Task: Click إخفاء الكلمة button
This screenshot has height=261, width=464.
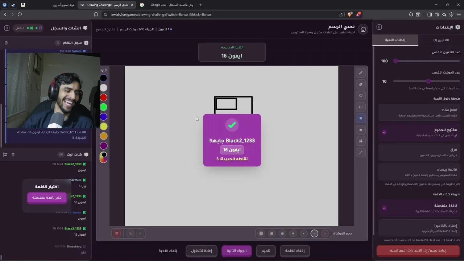Action: (295, 251)
